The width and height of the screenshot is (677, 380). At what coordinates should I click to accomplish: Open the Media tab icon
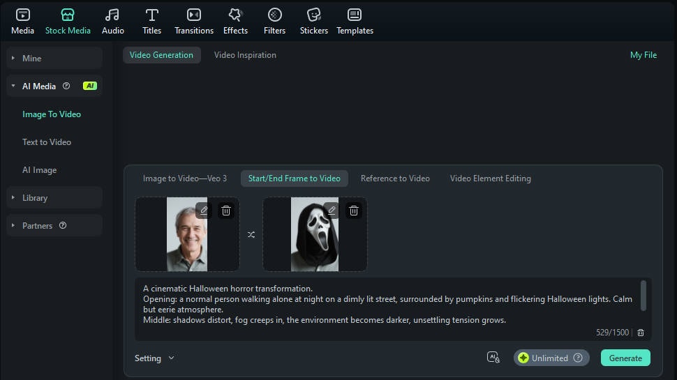22,15
